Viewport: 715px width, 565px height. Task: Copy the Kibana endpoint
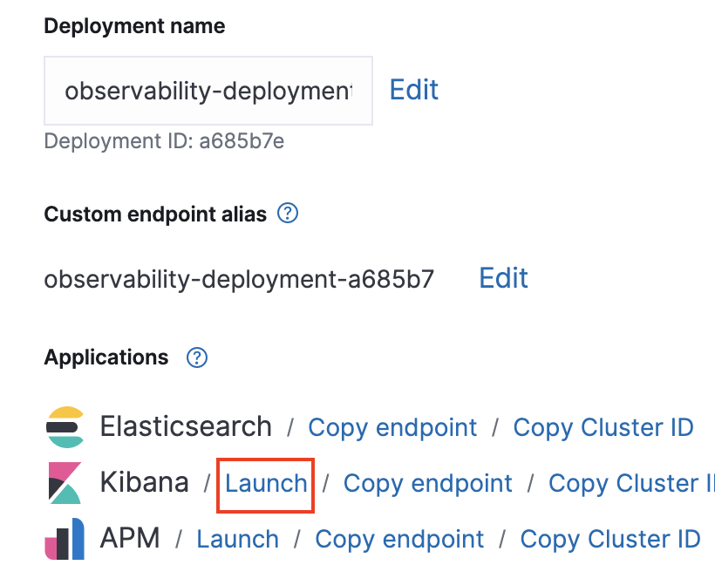pyautogui.click(x=427, y=484)
